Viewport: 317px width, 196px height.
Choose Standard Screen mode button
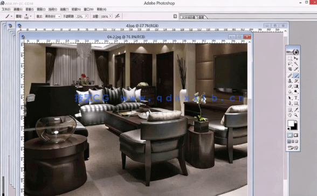coord(289,142)
